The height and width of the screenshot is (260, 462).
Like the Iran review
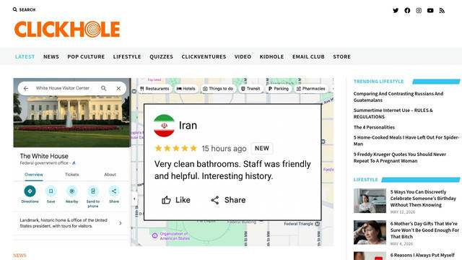tap(176, 200)
